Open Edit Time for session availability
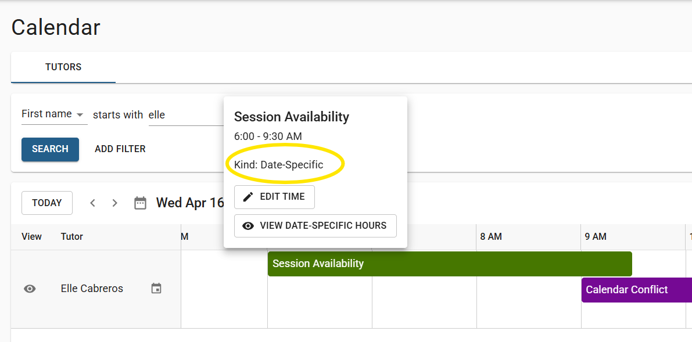692x342 pixels. (x=274, y=197)
